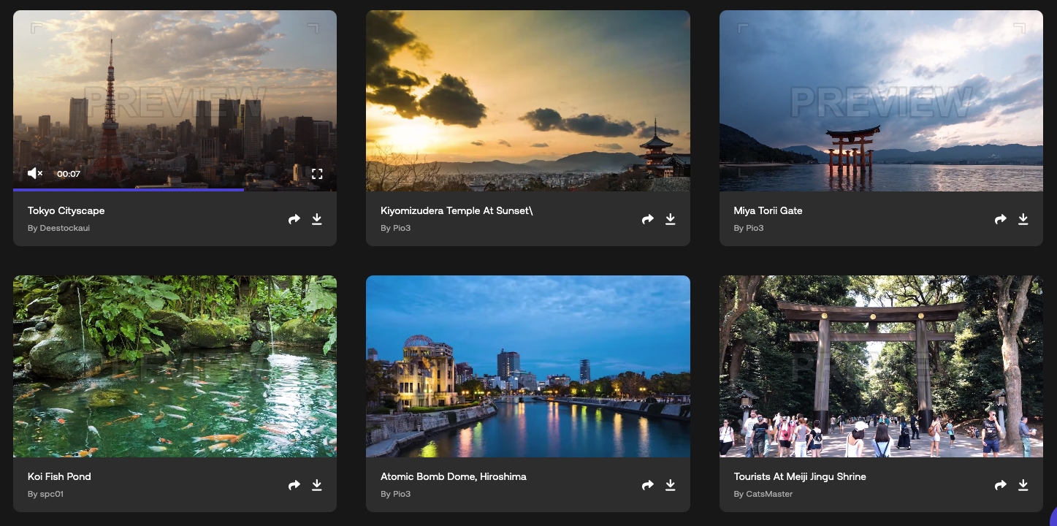Download the Tokyo Cityscape video

pyautogui.click(x=317, y=219)
